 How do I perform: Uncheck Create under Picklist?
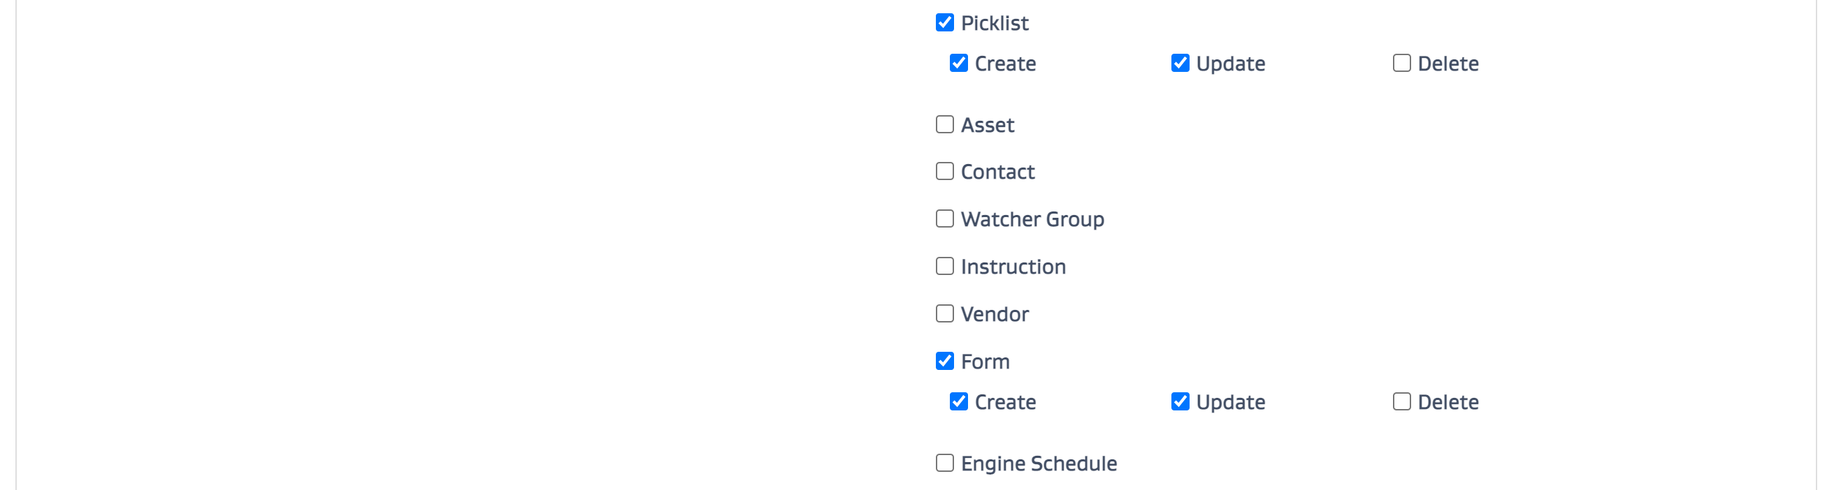click(x=958, y=63)
